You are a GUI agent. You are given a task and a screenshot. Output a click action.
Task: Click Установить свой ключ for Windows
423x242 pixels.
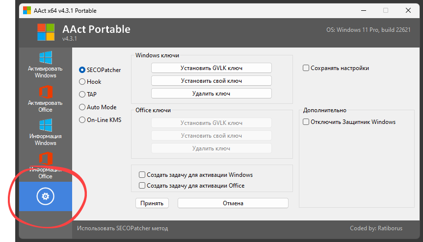coord(211,81)
